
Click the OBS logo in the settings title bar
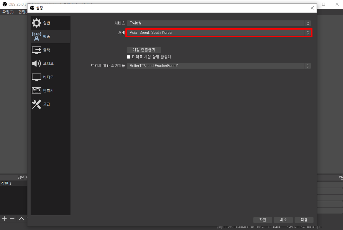pos(32,8)
